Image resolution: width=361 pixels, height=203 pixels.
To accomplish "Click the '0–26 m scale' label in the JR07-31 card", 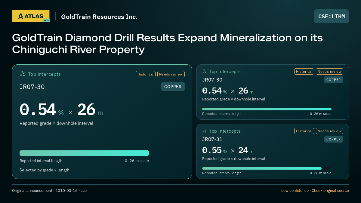I will pyautogui.click(x=321, y=173).
